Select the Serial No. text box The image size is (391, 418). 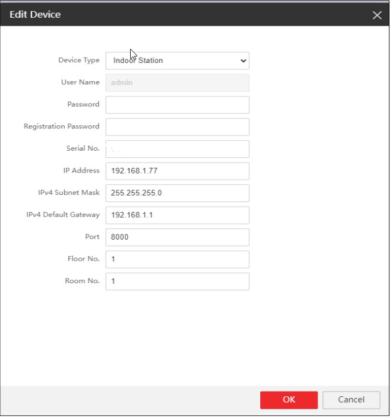(177, 149)
